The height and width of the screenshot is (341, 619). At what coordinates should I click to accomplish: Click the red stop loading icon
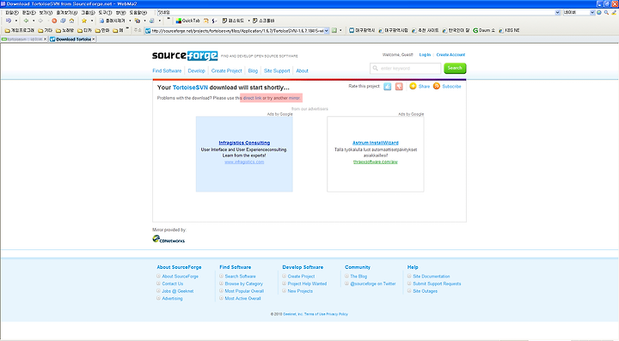click(x=54, y=21)
